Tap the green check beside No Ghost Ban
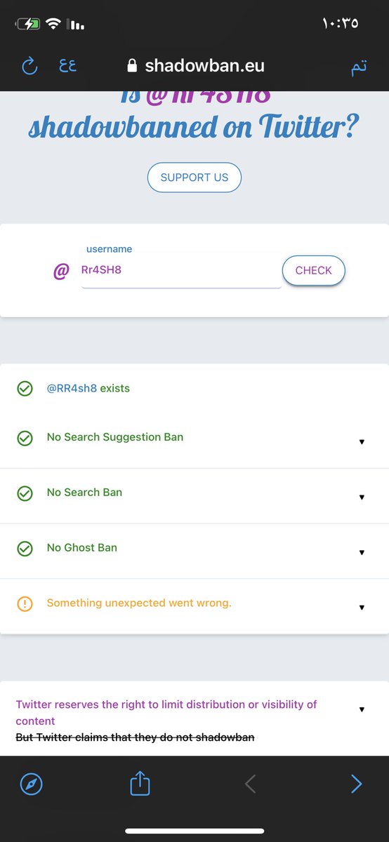Image resolution: width=389 pixels, height=842 pixels. coord(25,549)
